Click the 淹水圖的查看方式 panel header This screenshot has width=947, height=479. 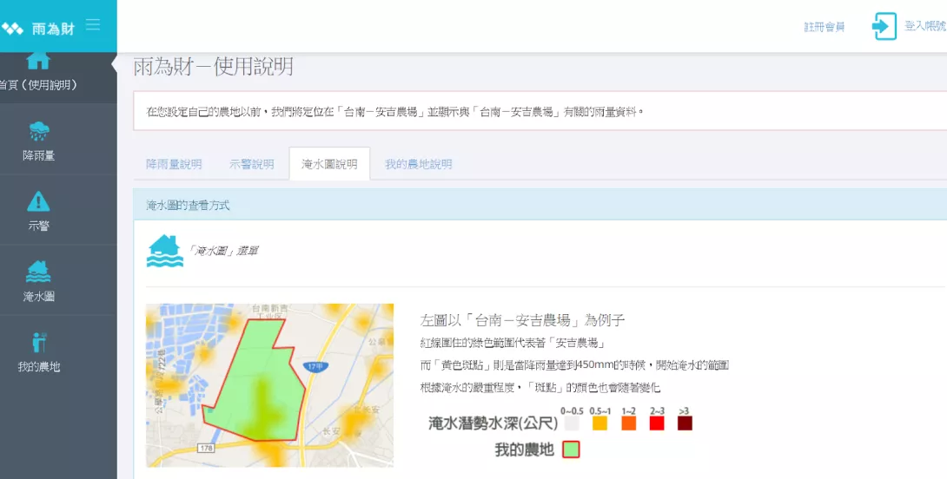540,205
